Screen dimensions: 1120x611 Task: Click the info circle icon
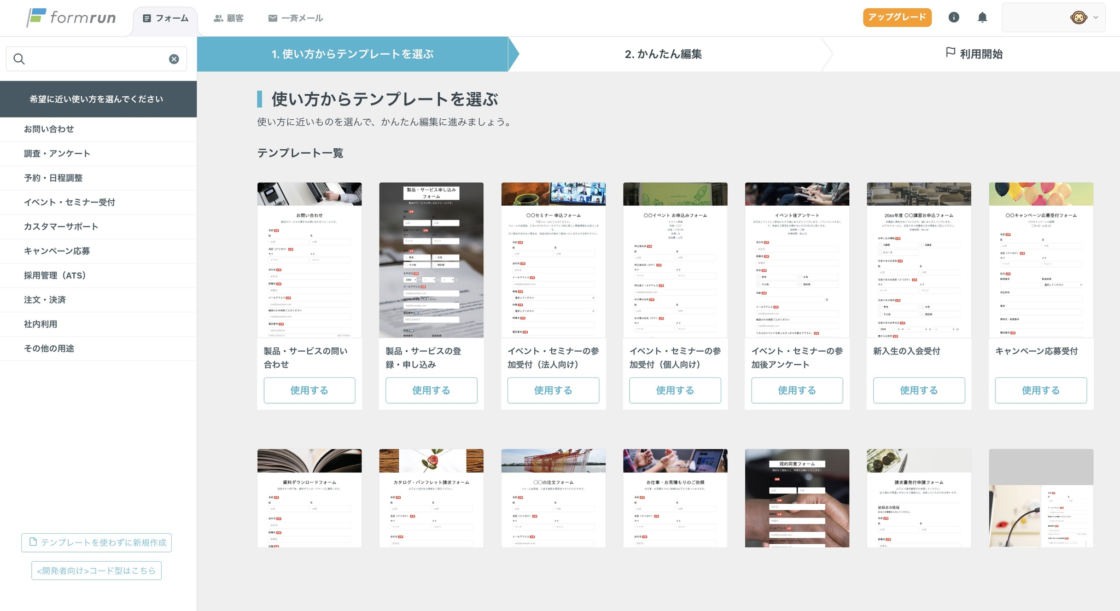[x=954, y=18]
